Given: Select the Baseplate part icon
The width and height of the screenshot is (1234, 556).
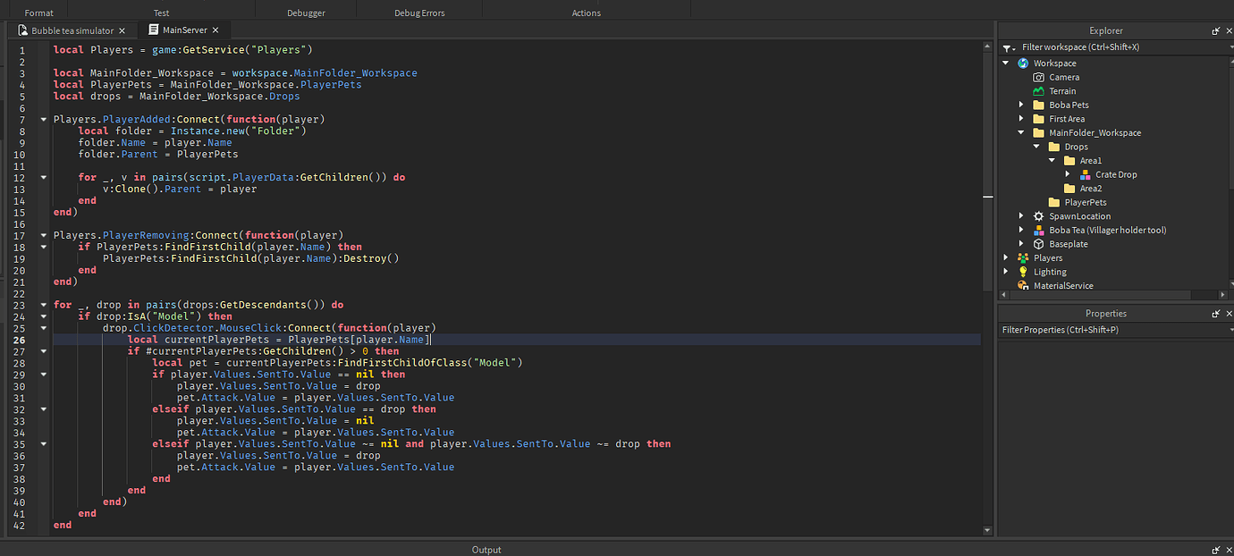Looking at the screenshot, I should click(1038, 244).
